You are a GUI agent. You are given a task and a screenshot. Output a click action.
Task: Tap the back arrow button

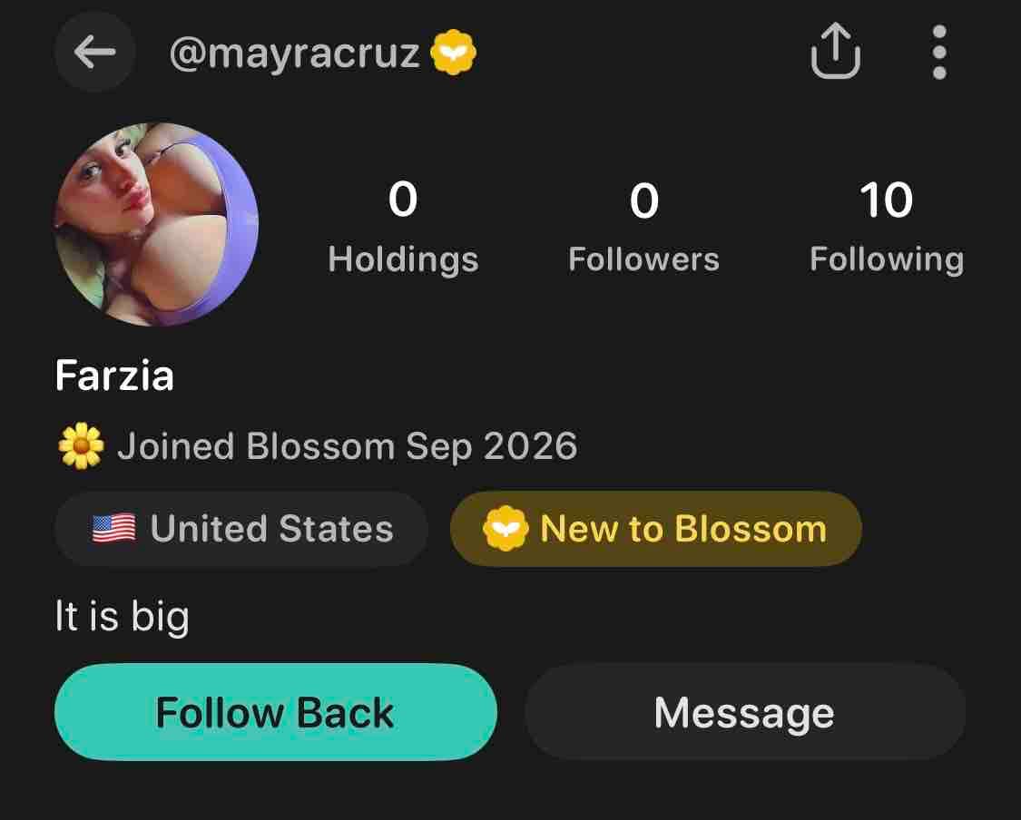94,52
